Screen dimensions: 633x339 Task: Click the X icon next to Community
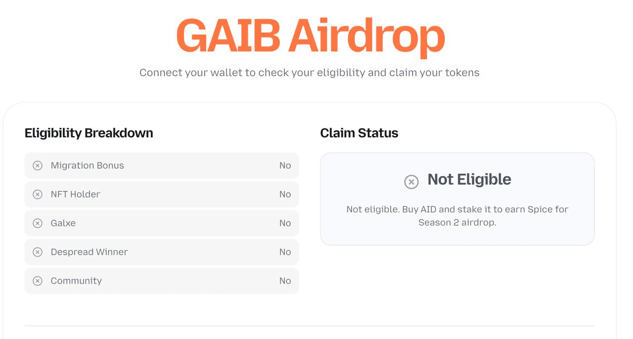pos(38,281)
